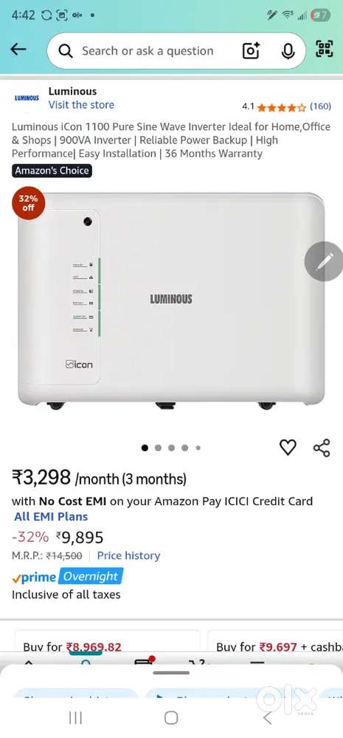343x738 pixels.
Task: Tap the Luminous brand logo
Action: [x=27, y=98]
